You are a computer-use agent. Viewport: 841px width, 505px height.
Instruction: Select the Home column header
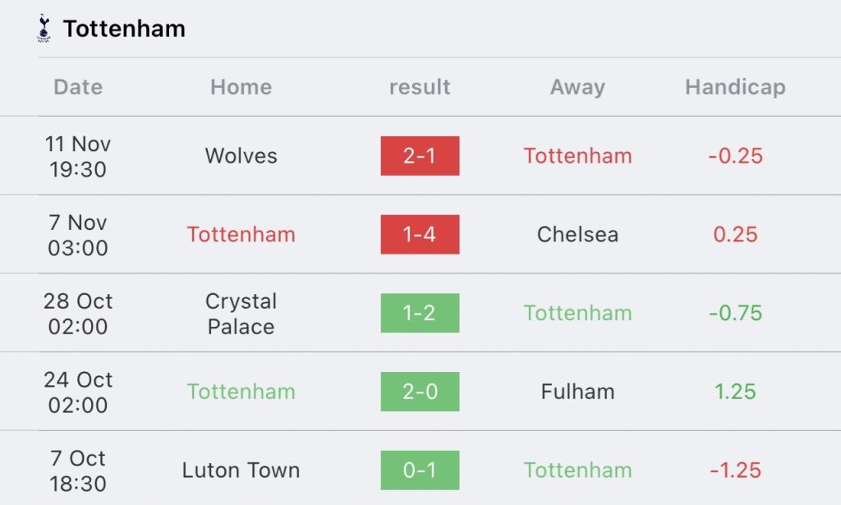click(241, 87)
